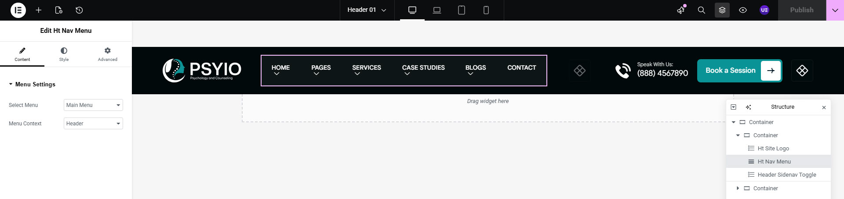The width and height of the screenshot is (844, 199).
Task: Open document settings page icon
Action: click(x=59, y=10)
